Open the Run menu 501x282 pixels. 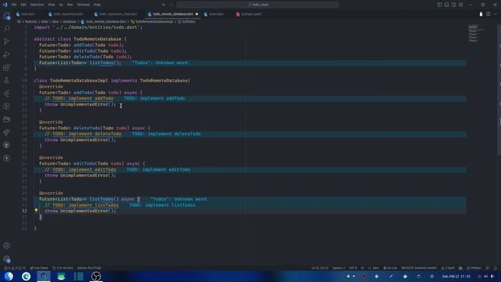coord(70,5)
